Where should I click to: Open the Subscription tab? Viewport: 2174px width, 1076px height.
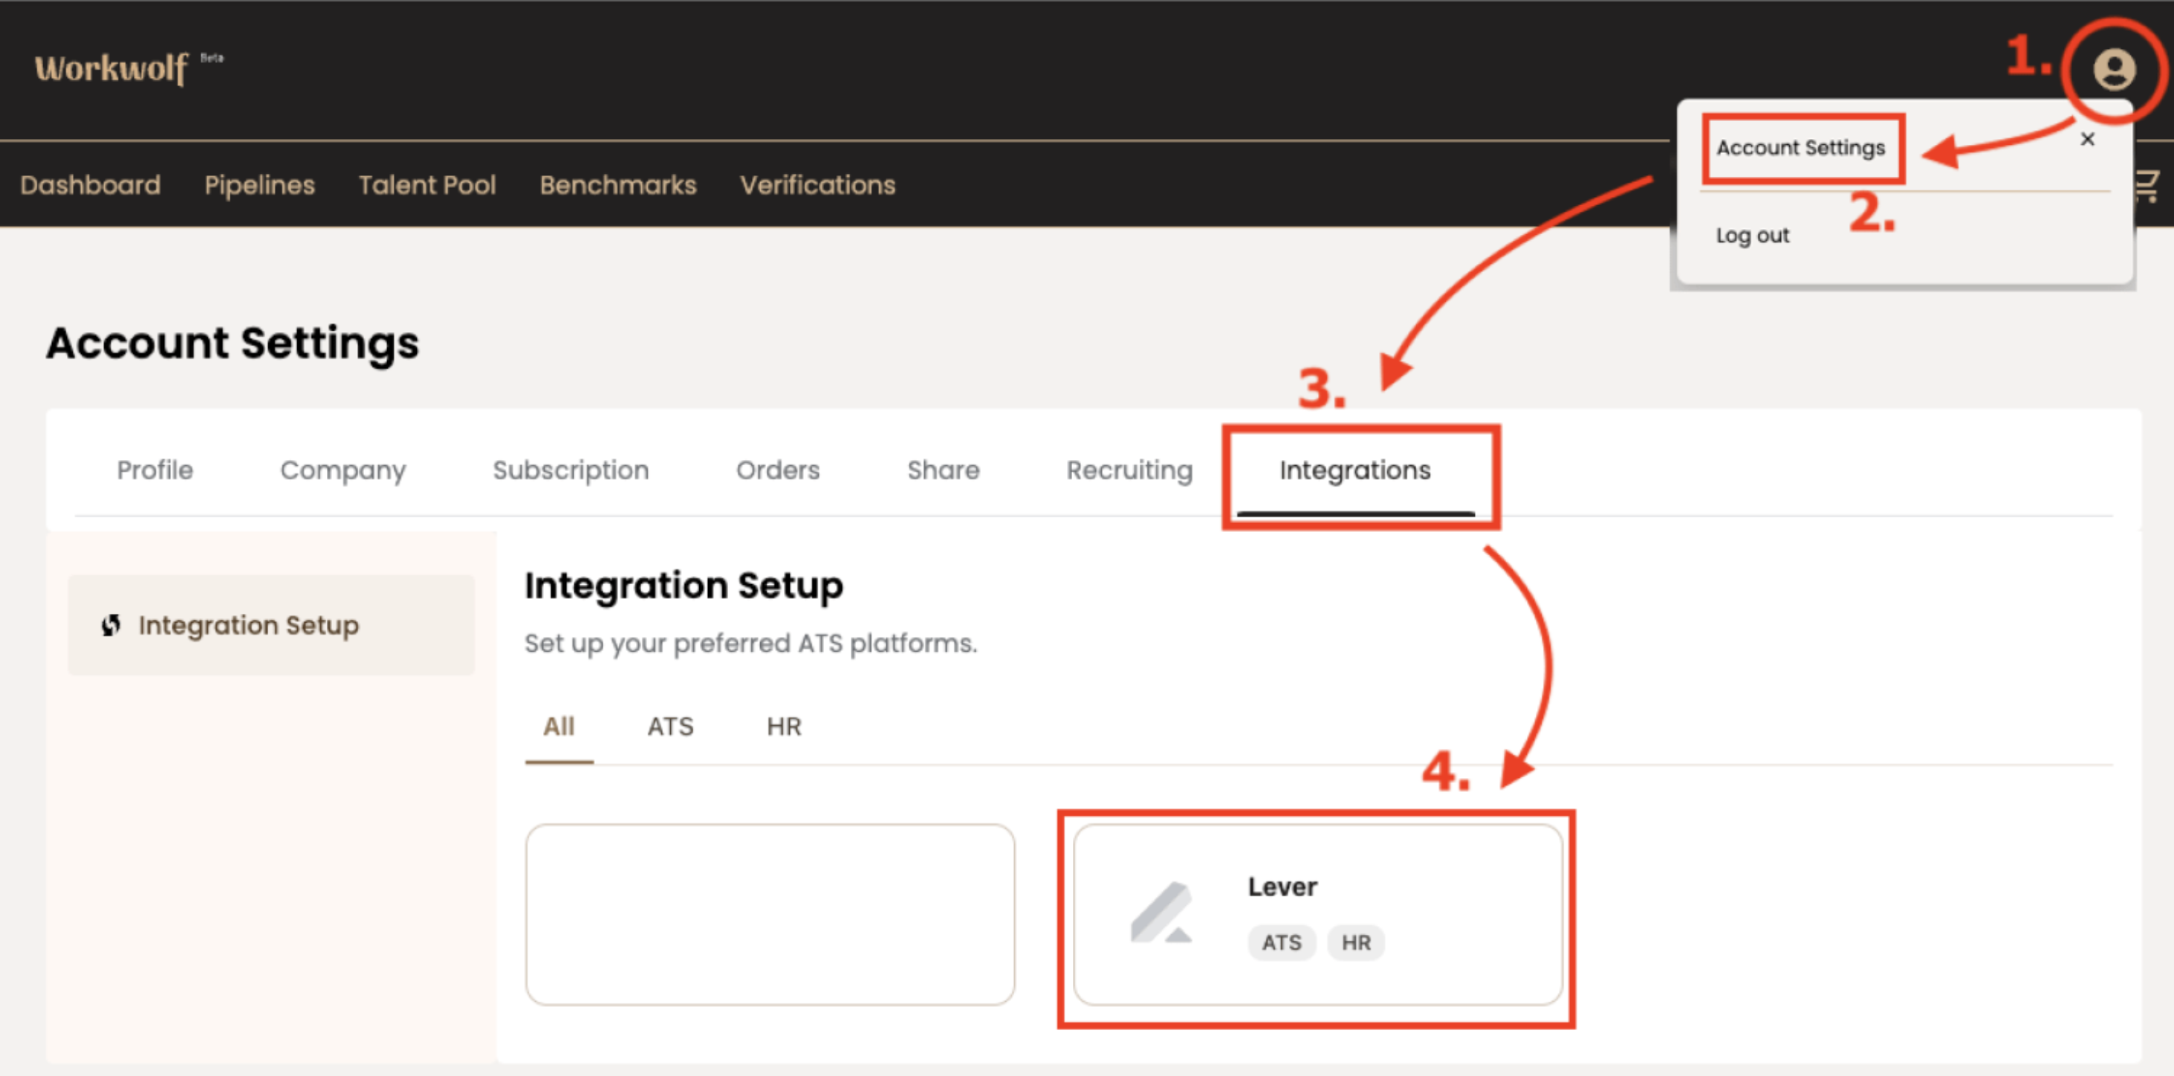click(571, 470)
